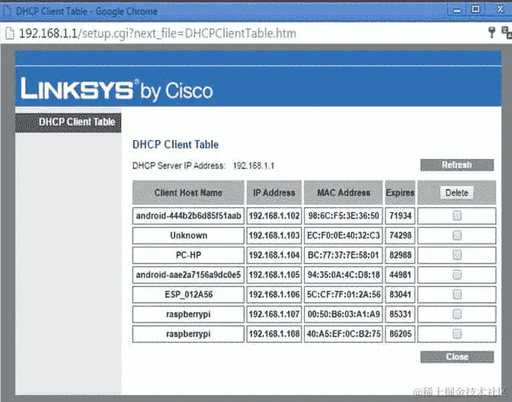Select the DHCP Client Table sidebar tab
The height and width of the screenshot is (402, 512).
(69, 123)
